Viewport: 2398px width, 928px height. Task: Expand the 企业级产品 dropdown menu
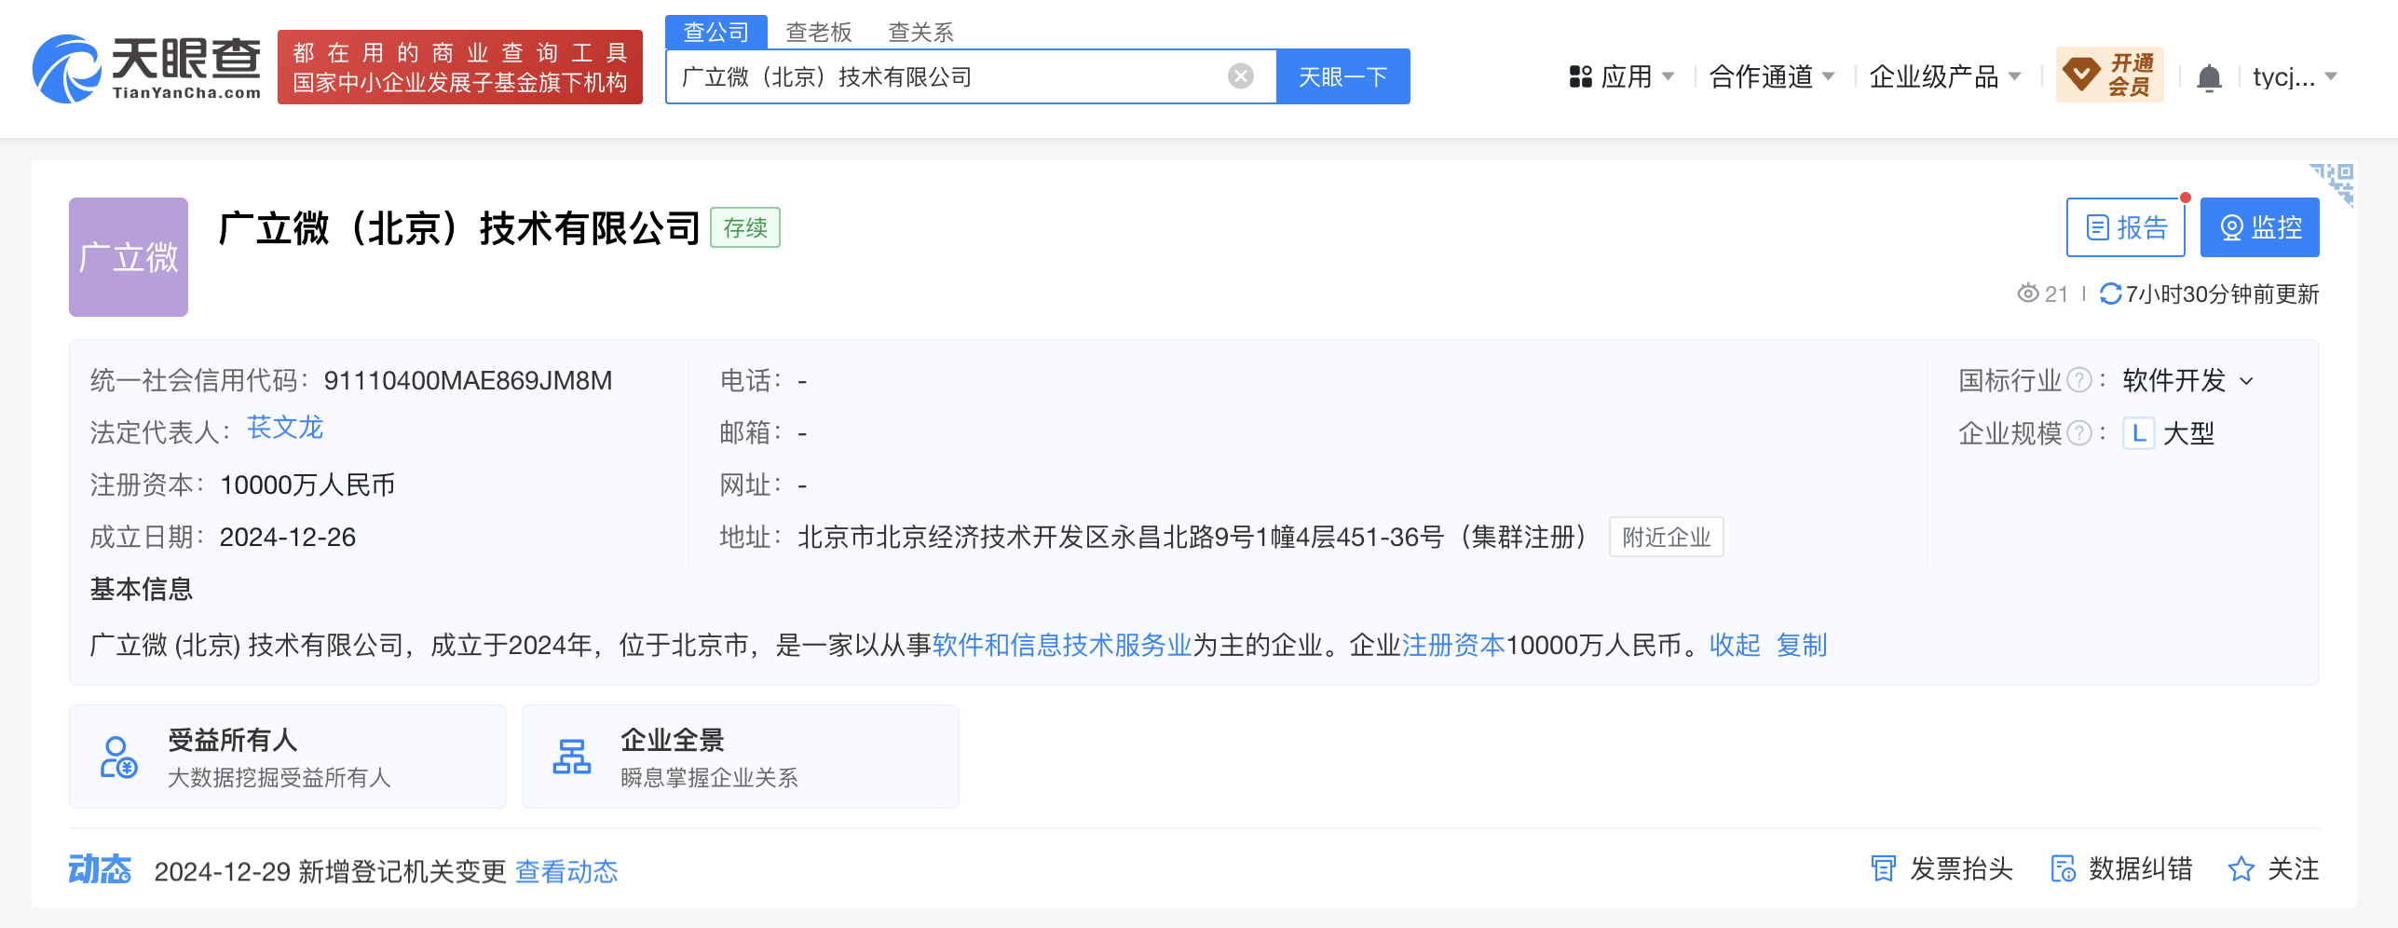pyautogui.click(x=1945, y=76)
